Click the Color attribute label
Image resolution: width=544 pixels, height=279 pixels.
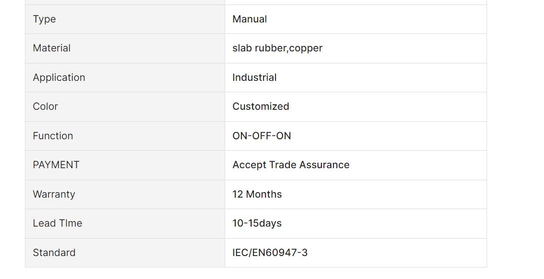click(x=45, y=106)
